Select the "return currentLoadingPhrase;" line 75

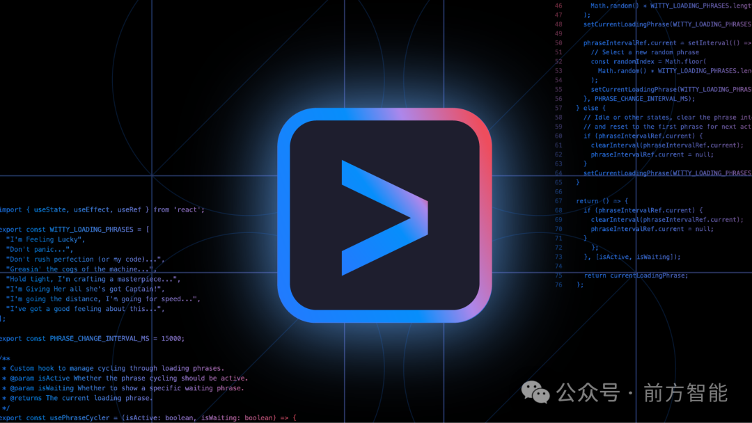(636, 276)
